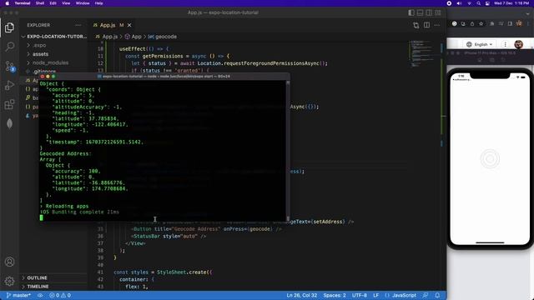Image resolution: width=534 pixels, height=300 pixels.
Task: Split the editor to the right
Action: (x=426, y=25)
